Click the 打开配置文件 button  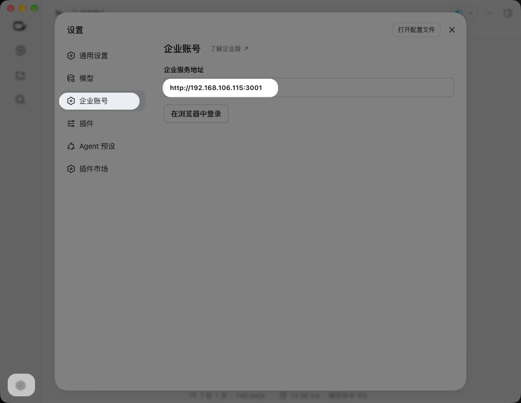[x=416, y=30]
